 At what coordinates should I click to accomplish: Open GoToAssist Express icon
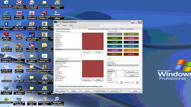click(x=44, y=69)
